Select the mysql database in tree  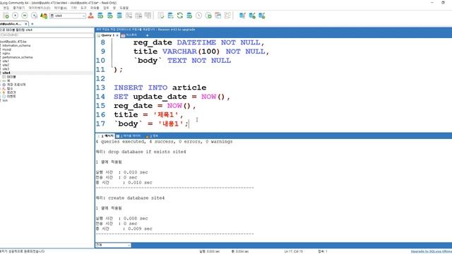(x=6, y=49)
